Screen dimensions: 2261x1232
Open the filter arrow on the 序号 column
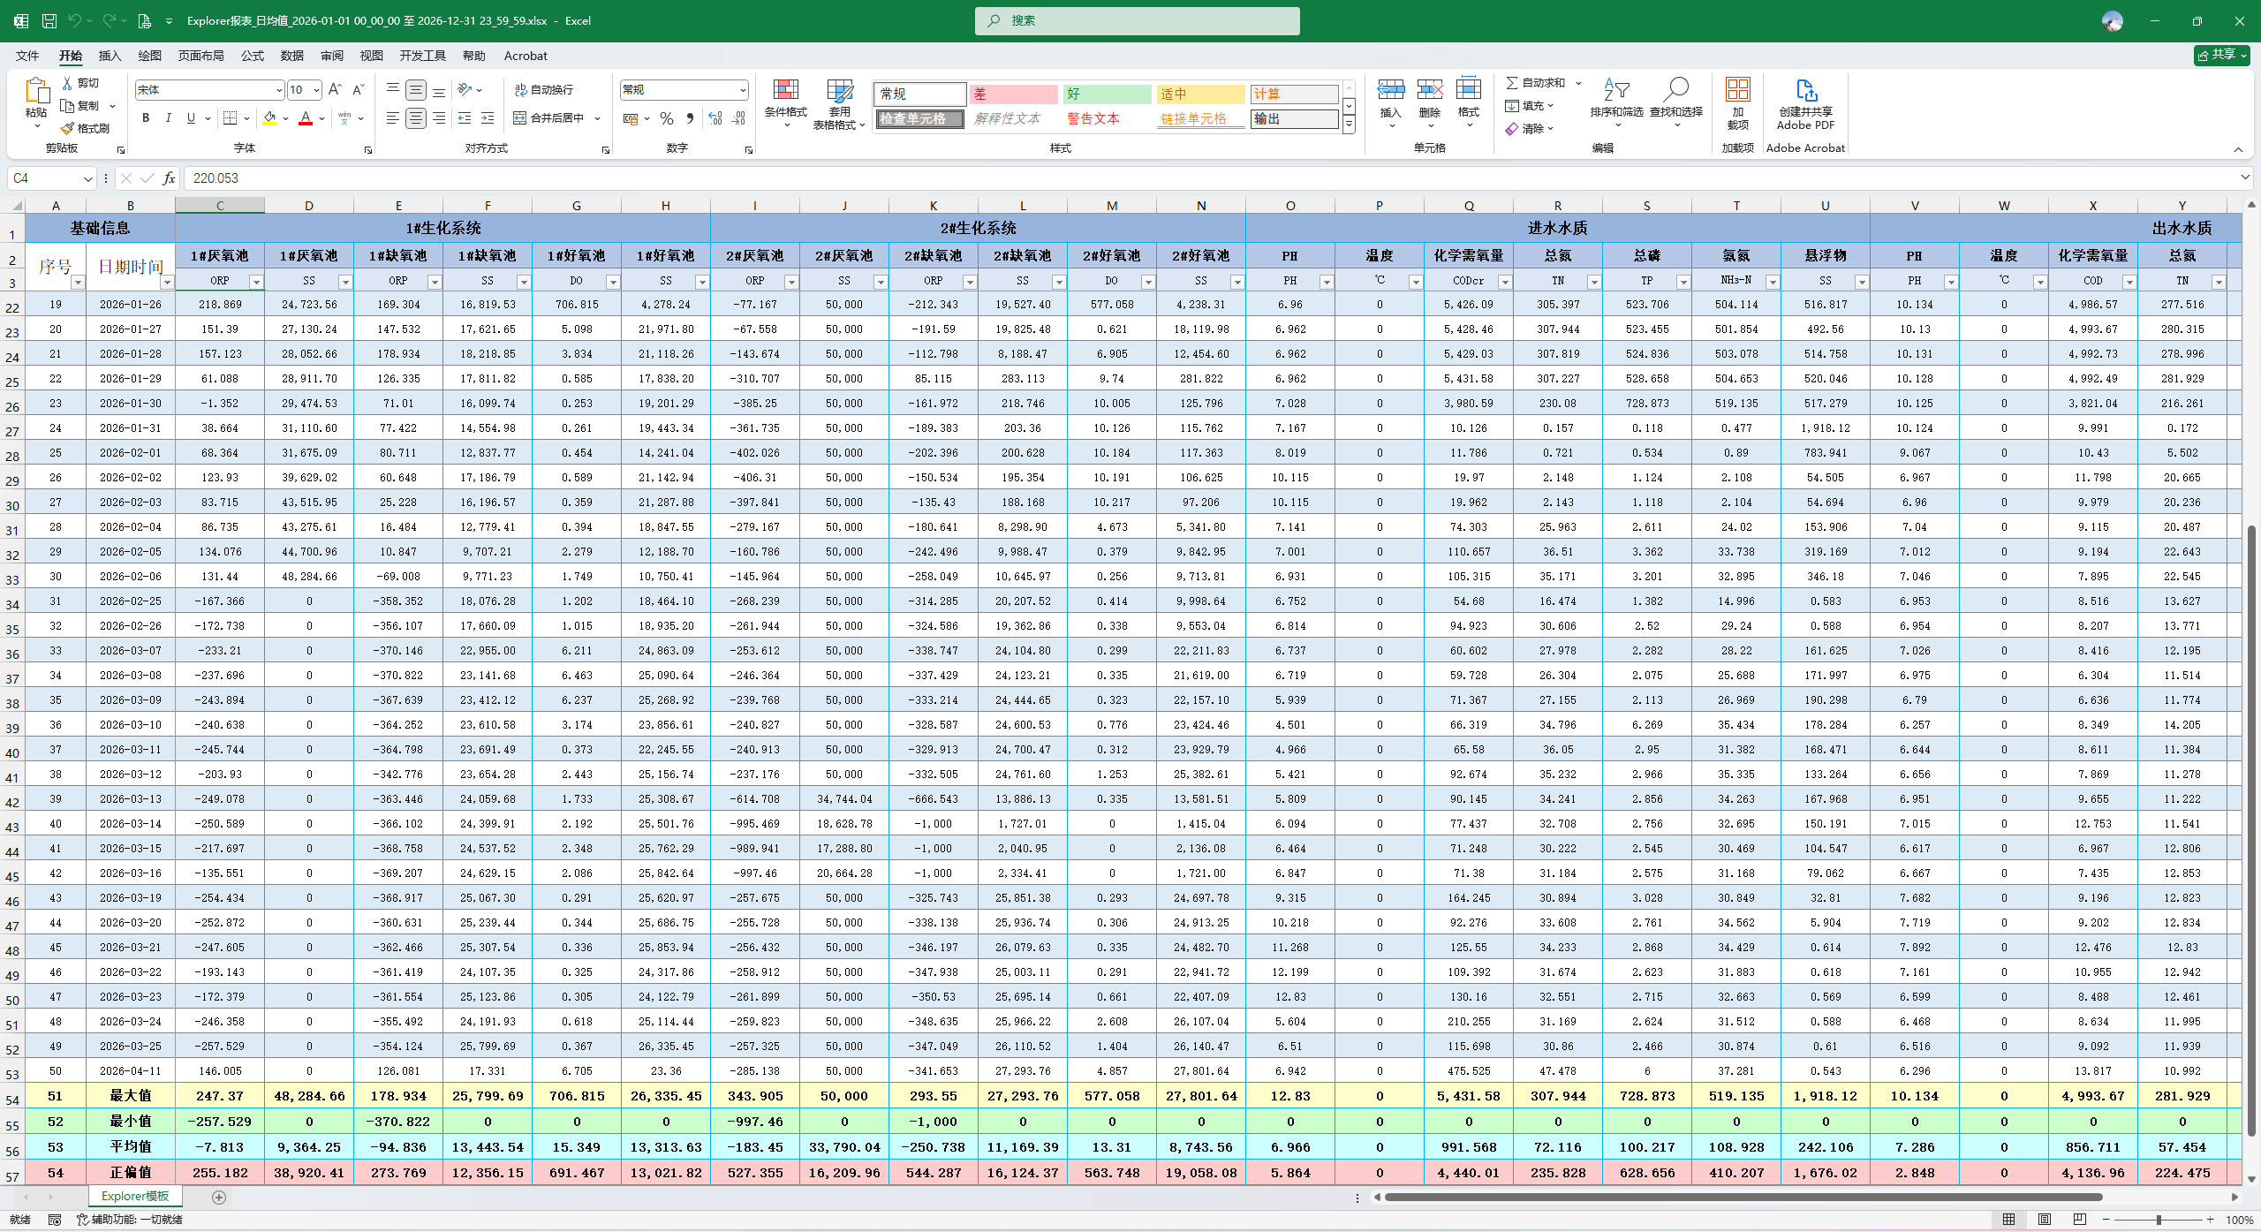[77, 281]
